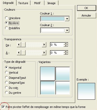The image size is (97, 110).
Task: Confirm with the OK button
Action: [x=86, y=8]
